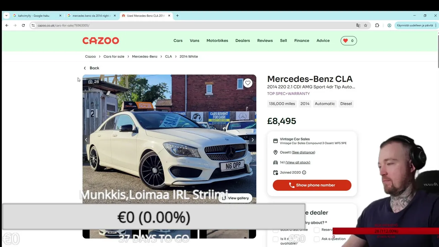Click Vintage Car Sales dealer name

(295, 139)
